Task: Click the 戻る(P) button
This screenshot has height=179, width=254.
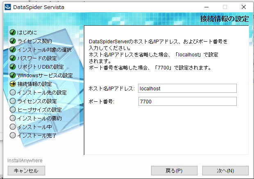Action: (174, 170)
